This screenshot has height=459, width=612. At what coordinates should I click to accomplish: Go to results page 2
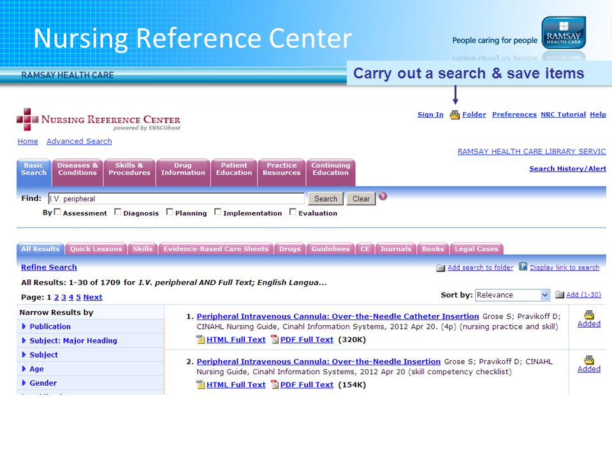click(x=56, y=298)
